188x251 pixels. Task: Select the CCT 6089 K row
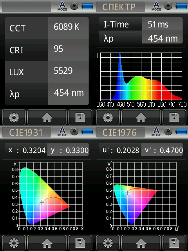(x=47, y=28)
